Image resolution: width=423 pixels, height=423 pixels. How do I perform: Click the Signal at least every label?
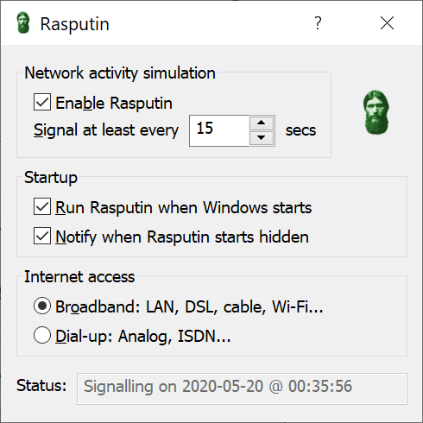coord(106,130)
